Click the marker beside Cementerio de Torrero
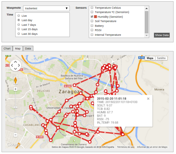 [90, 142]
